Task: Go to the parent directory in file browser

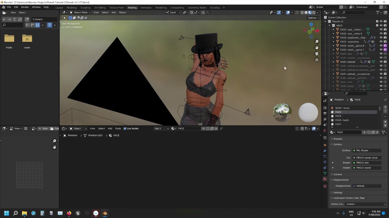Action: pyautogui.click(x=15, y=19)
